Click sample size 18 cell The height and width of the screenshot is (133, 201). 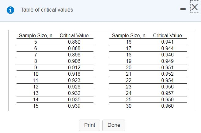(x=129, y=55)
